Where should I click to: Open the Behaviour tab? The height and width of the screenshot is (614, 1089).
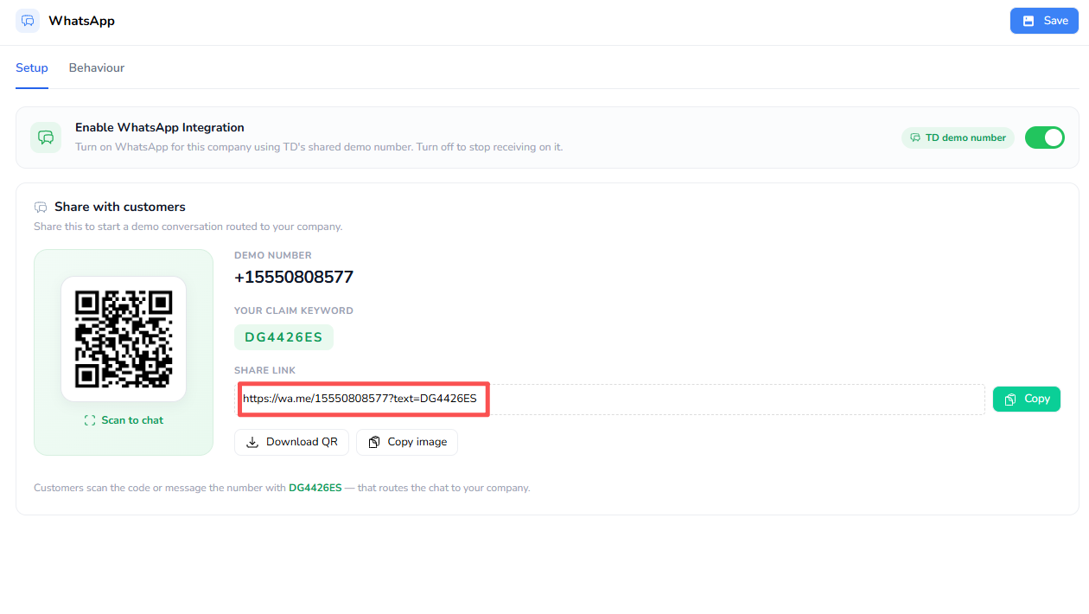(x=97, y=67)
